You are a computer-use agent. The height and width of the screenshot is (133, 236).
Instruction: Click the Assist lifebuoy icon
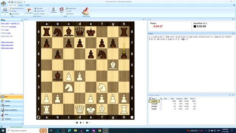[x=62, y=10]
